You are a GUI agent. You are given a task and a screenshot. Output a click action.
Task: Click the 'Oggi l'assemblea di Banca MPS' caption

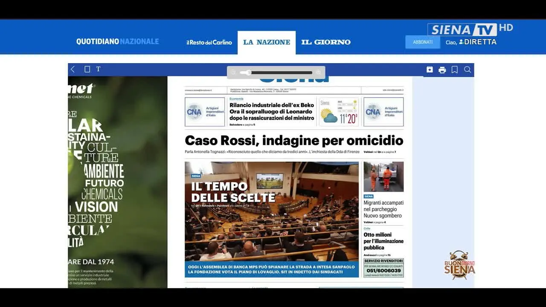[x=272, y=269]
